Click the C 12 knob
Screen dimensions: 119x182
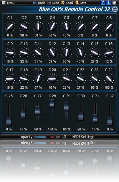click(x=52, y=53)
